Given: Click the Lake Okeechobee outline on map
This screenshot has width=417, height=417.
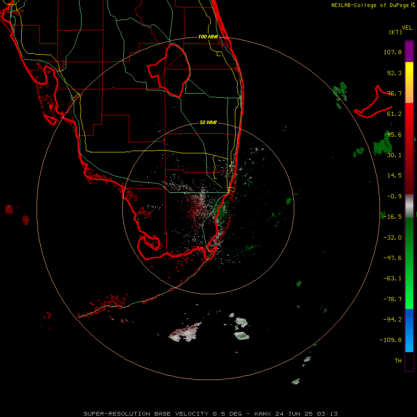Looking at the screenshot, I should click(169, 70).
